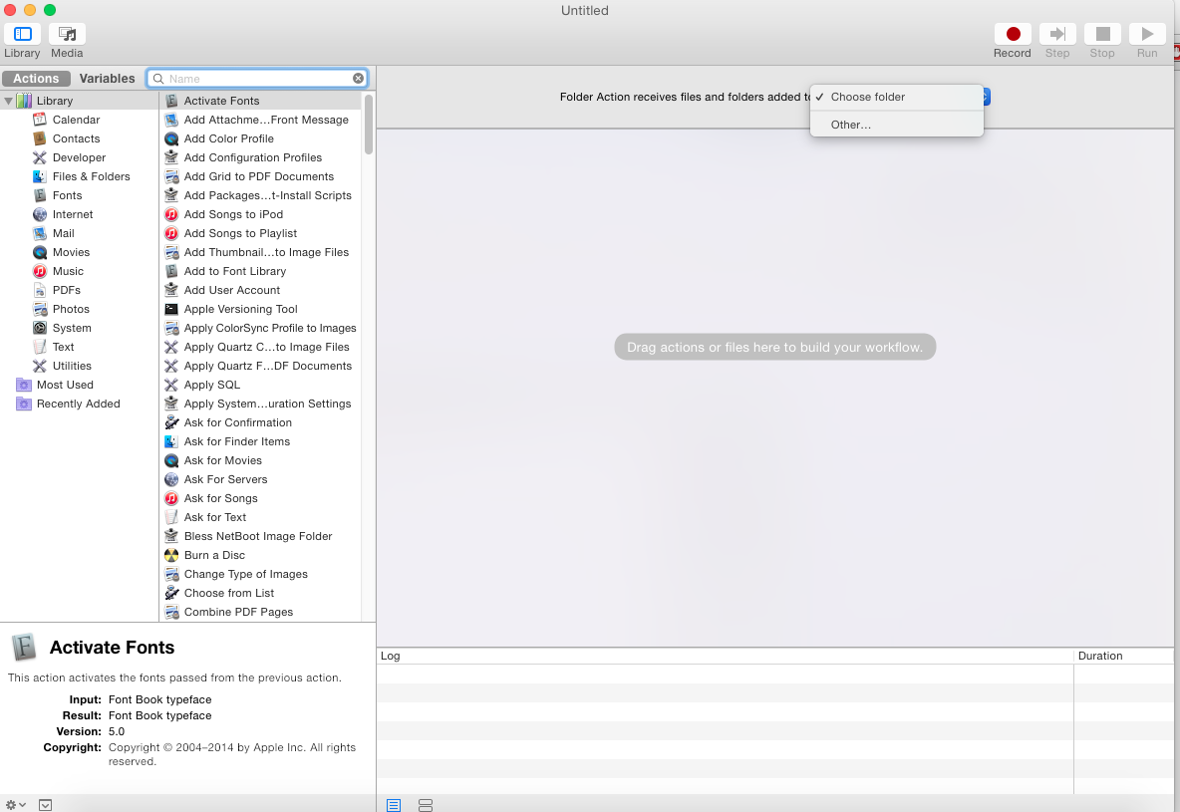The width and height of the screenshot is (1180, 812).
Task: Select the Add Songs to iPod action
Action: [x=260, y=214]
